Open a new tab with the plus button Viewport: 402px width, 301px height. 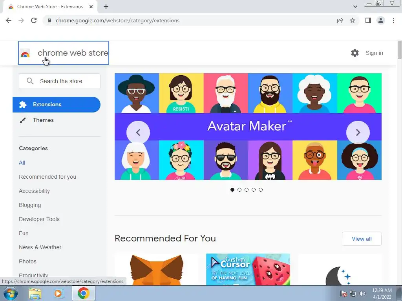106,7
